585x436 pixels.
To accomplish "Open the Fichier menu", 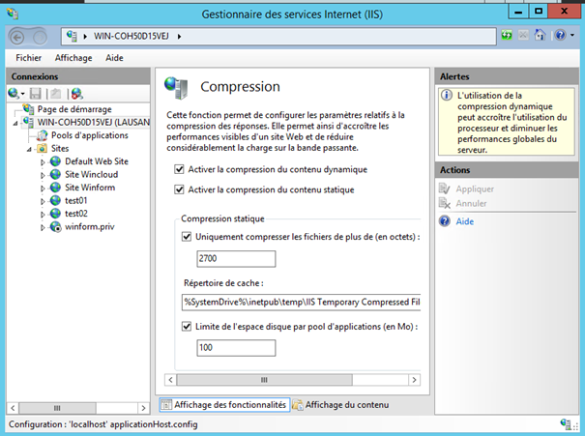I will point(29,58).
